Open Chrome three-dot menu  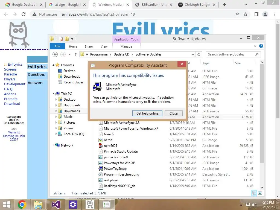274,14
